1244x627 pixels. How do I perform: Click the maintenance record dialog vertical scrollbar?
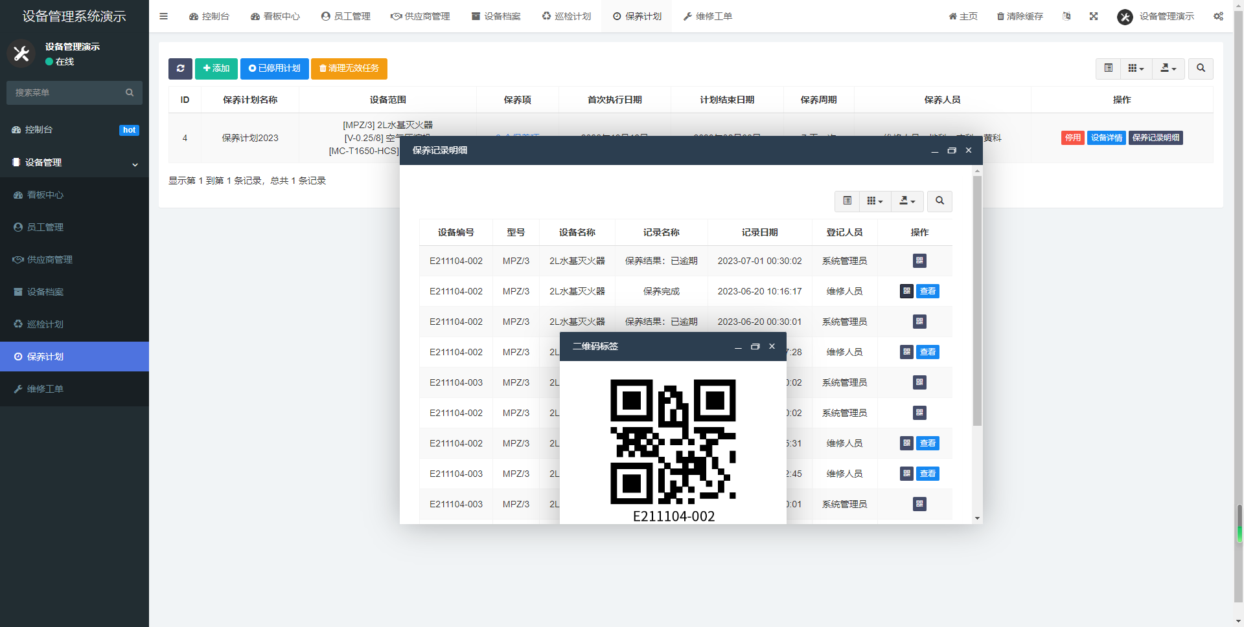[977, 301]
